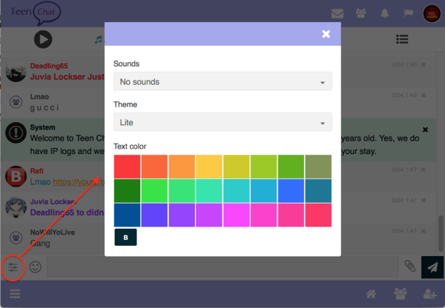Viewport: 445px width, 308px height.
Task: Open Lmao's default avatar icon
Action: tap(16, 101)
